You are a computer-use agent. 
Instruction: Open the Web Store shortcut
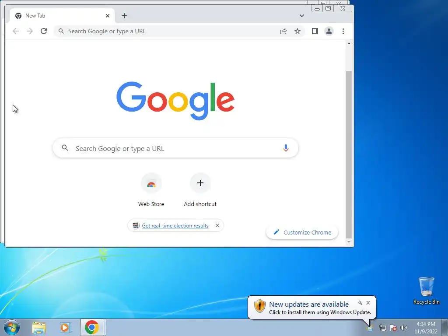151,190
